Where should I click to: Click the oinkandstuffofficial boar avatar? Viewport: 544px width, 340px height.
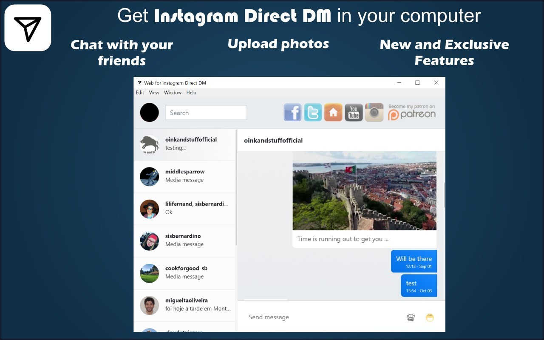tap(149, 144)
